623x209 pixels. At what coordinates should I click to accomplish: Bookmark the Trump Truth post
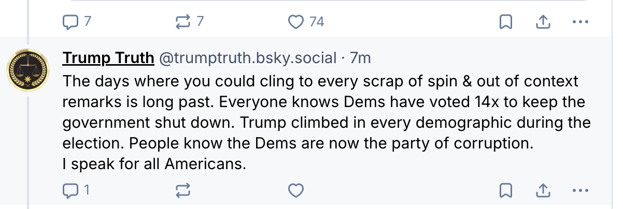(x=506, y=190)
